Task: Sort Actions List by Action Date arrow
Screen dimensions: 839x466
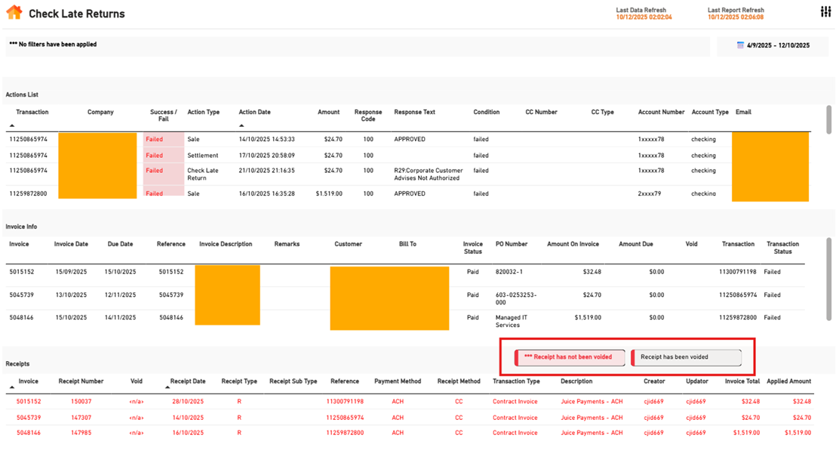Action: (x=241, y=125)
